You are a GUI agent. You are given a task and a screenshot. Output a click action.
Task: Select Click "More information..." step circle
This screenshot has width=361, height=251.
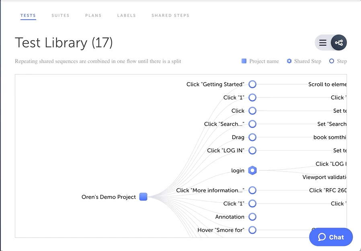tap(252, 190)
